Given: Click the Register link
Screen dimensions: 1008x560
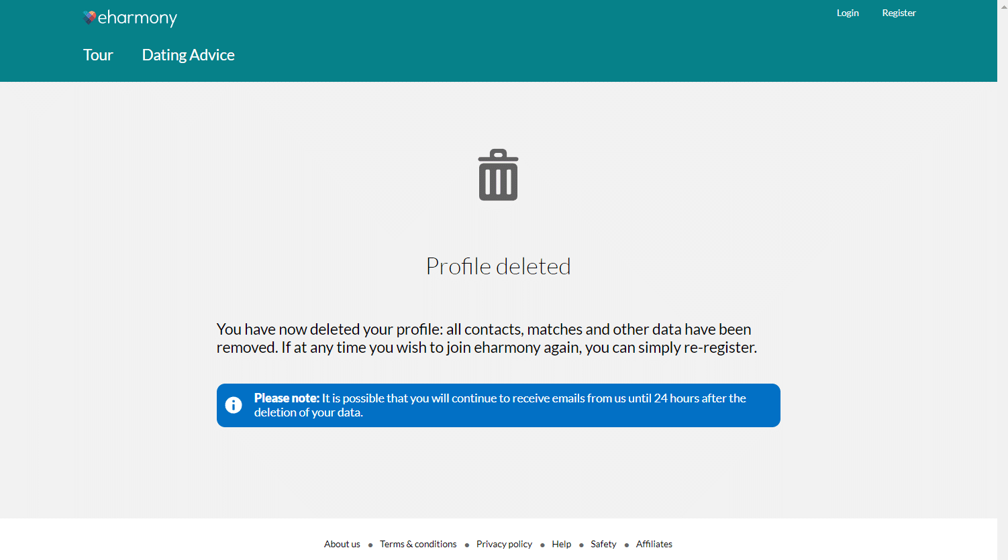Looking at the screenshot, I should click(x=899, y=13).
